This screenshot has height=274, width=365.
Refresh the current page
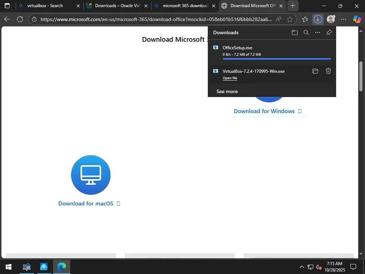[x=20, y=19]
